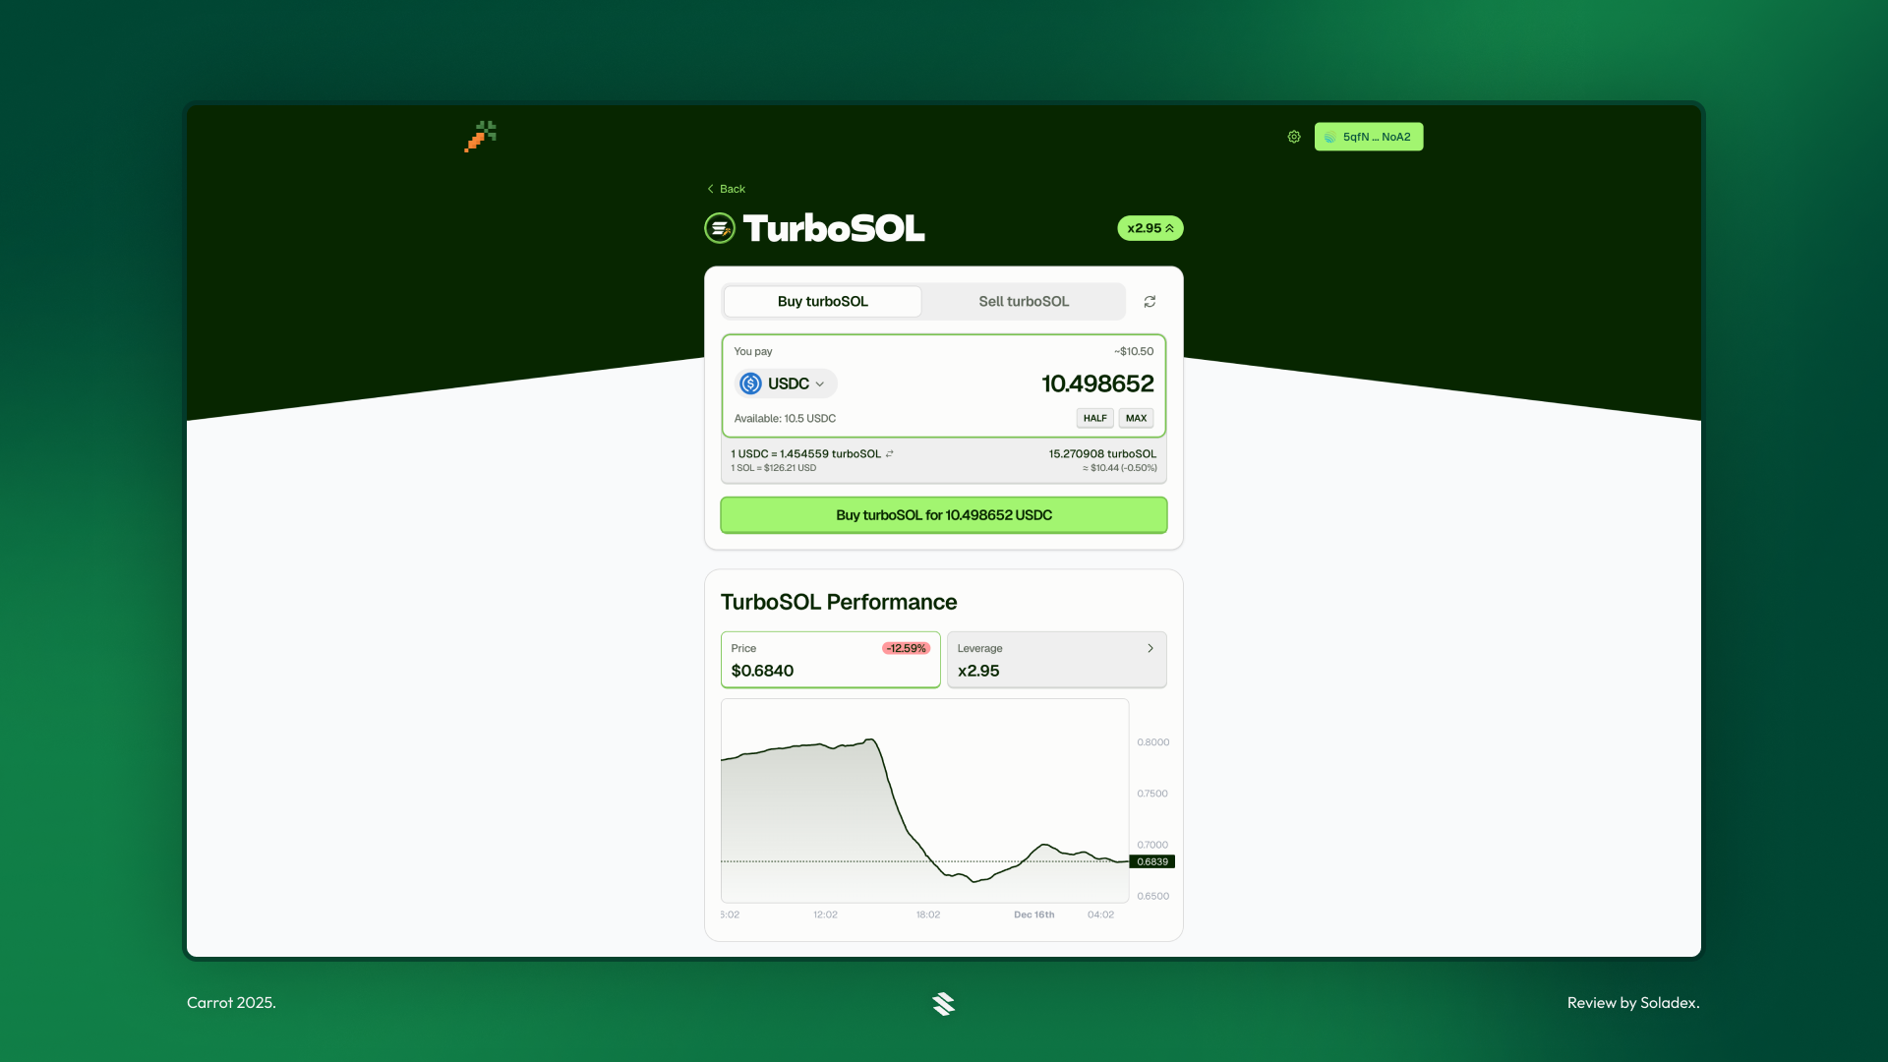Open the settings gear in the header

pos(1294,137)
